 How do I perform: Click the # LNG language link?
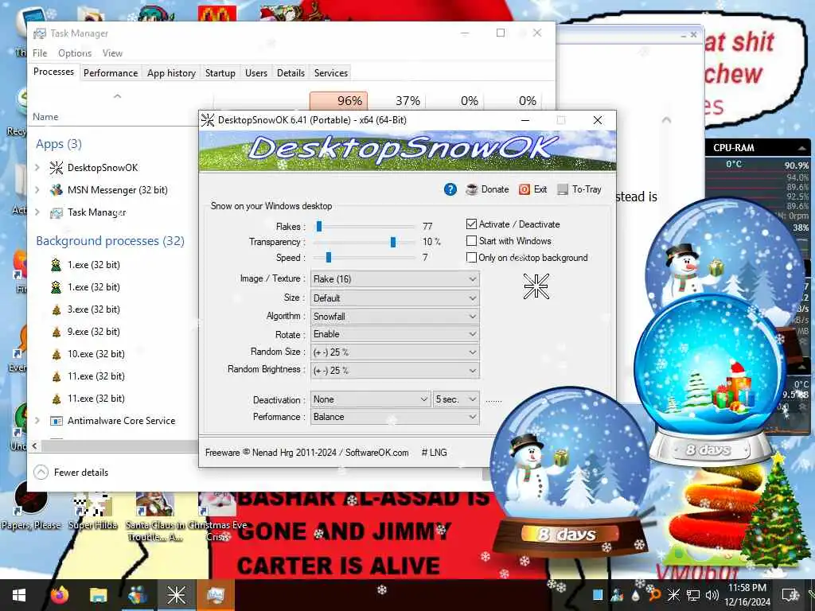point(434,453)
